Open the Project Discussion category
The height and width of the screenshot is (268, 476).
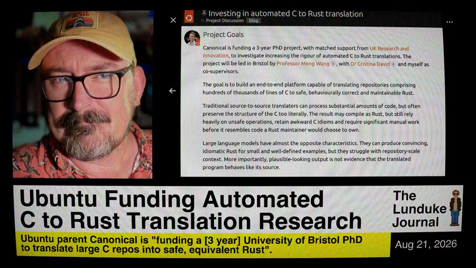click(x=225, y=20)
